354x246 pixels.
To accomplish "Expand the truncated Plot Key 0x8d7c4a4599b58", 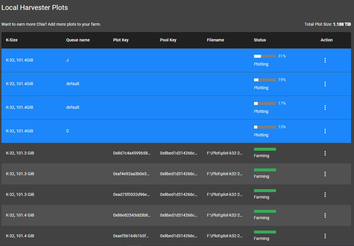I will (131, 153).
